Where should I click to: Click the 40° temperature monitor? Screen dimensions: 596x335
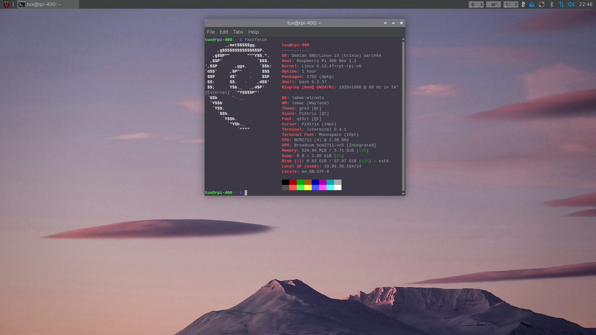pos(494,4)
